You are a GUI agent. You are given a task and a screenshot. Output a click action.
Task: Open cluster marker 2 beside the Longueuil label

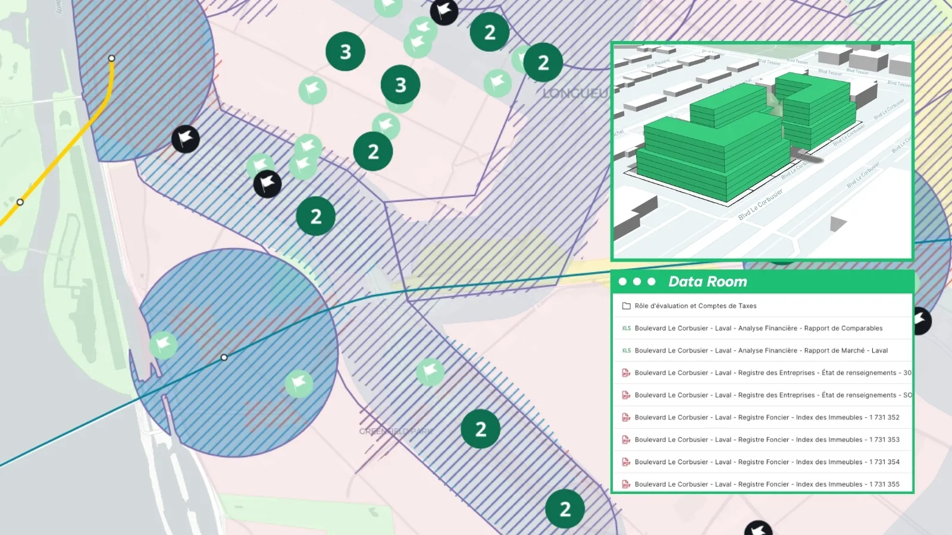[543, 62]
